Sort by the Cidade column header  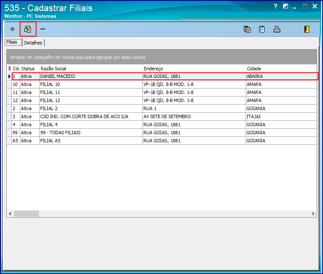click(x=281, y=69)
